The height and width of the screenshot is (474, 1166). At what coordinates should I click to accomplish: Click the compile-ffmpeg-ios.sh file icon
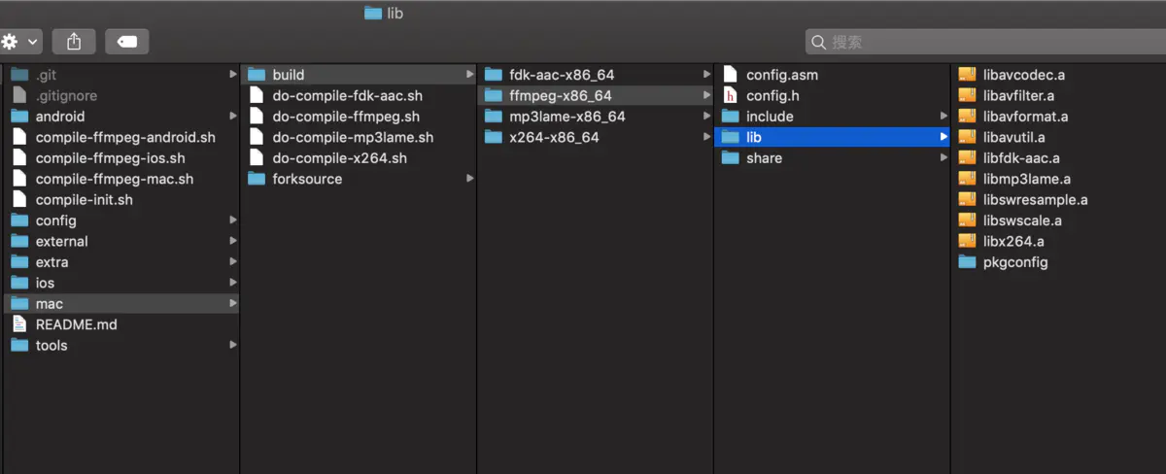point(19,158)
